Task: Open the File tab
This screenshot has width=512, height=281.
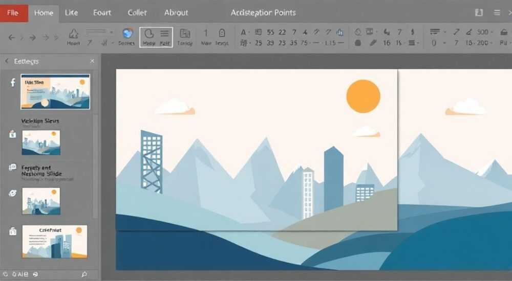Action: (14, 13)
